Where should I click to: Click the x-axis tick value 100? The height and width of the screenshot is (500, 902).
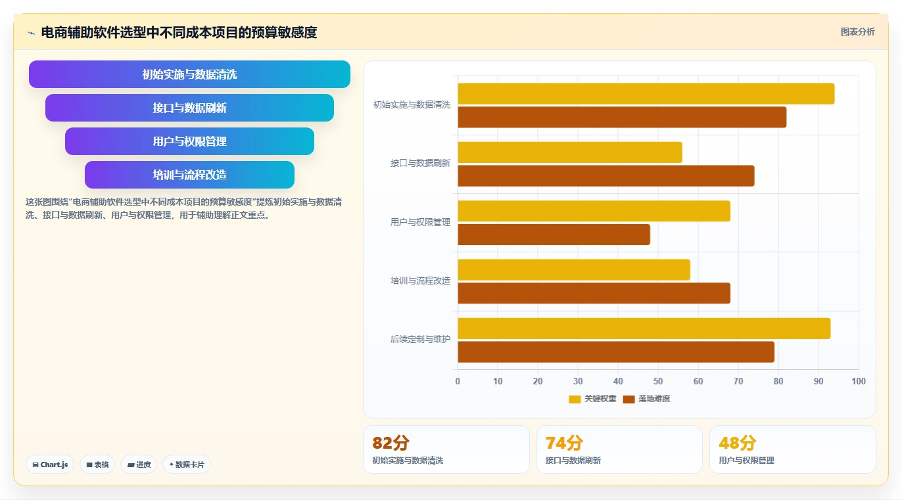[x=859, y=382]
